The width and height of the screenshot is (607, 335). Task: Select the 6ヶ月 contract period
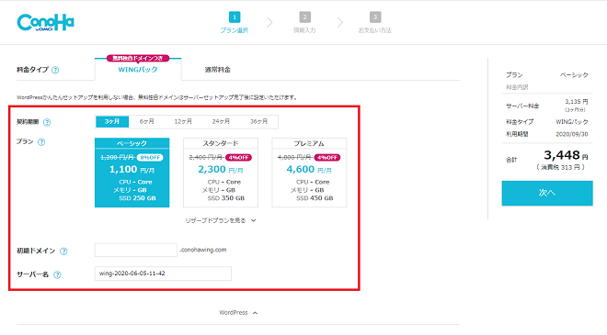(147, 121)
